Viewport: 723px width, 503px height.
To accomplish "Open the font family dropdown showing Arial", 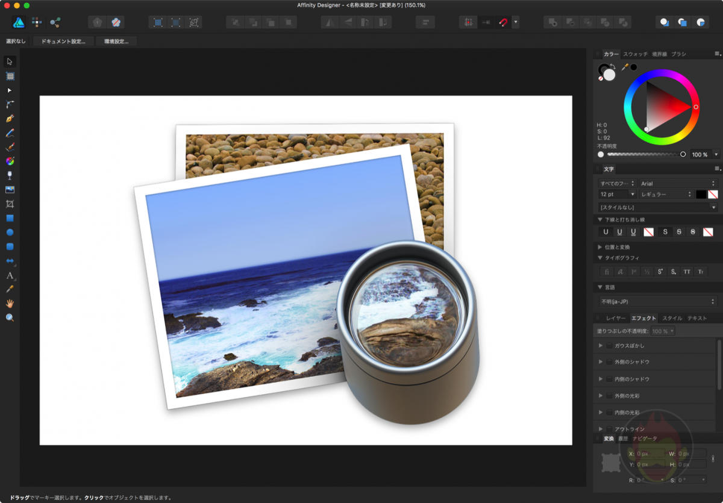I will click(678, 183).
